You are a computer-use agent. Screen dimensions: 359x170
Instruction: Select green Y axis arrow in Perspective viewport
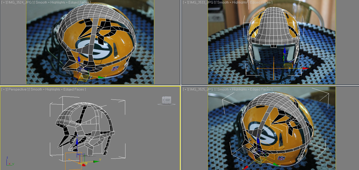pos(96,161)
